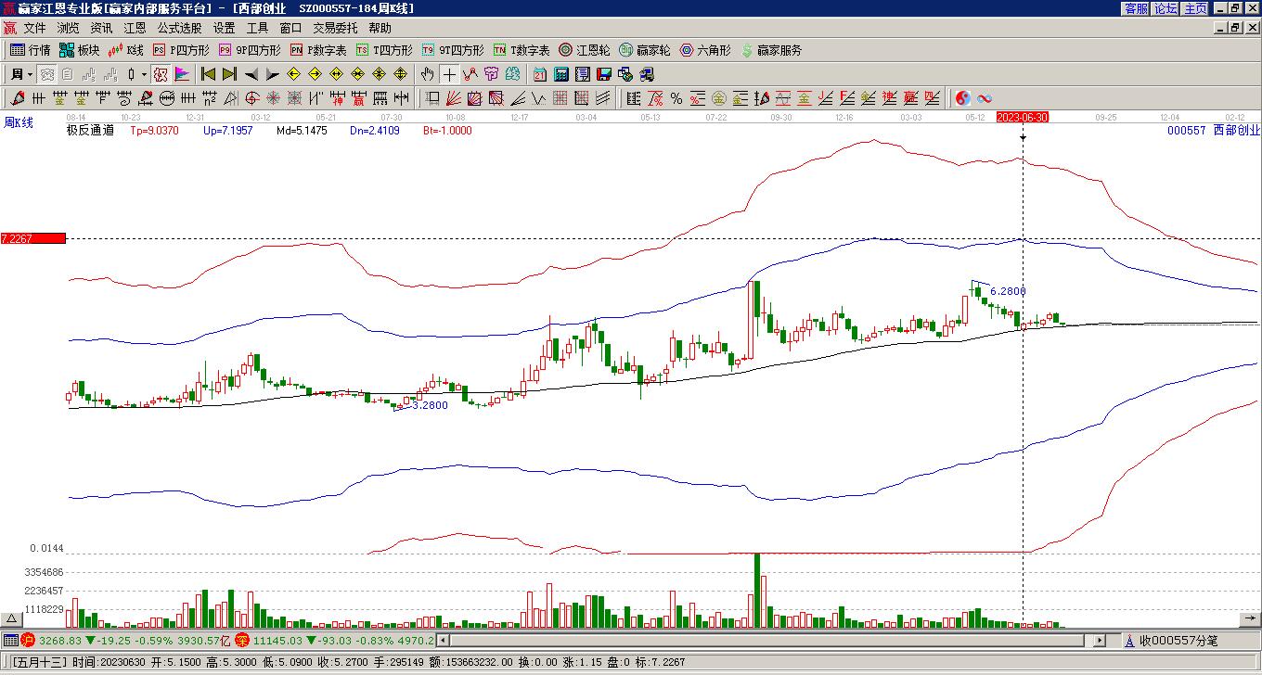Click the 论坛 forum button
The width and height of the screenshot is (1262, 675).
[1166, 8]
